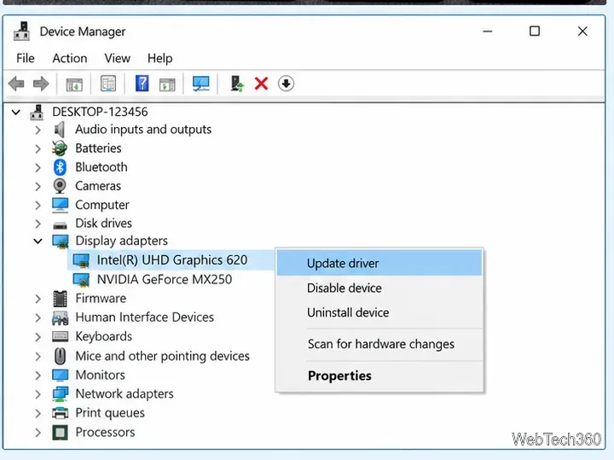Click the Computer category monitor icon

click(60, 205)
